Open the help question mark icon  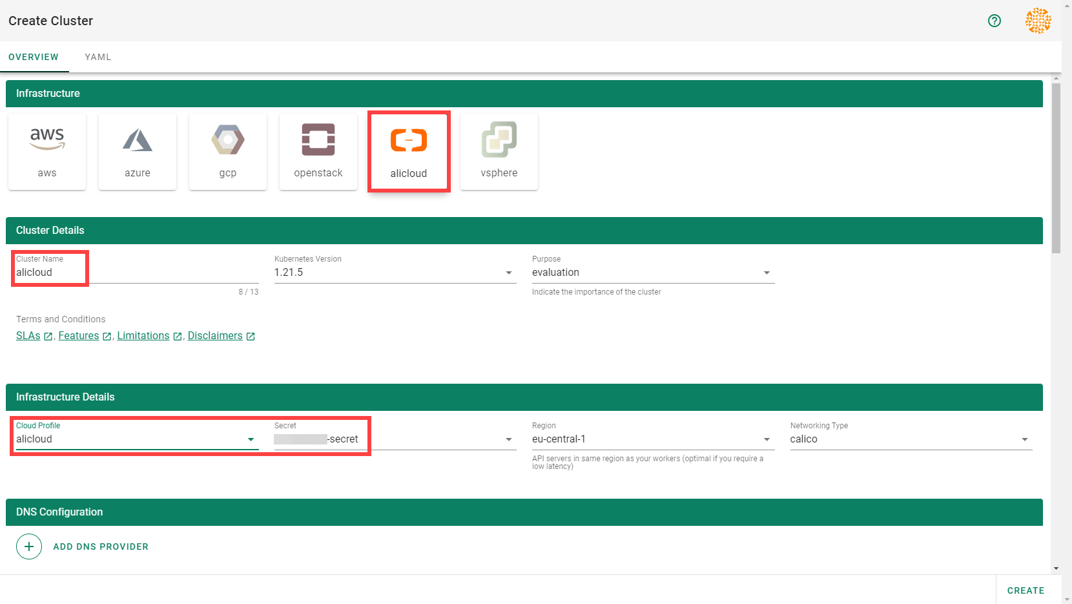[x=995, y=21]
